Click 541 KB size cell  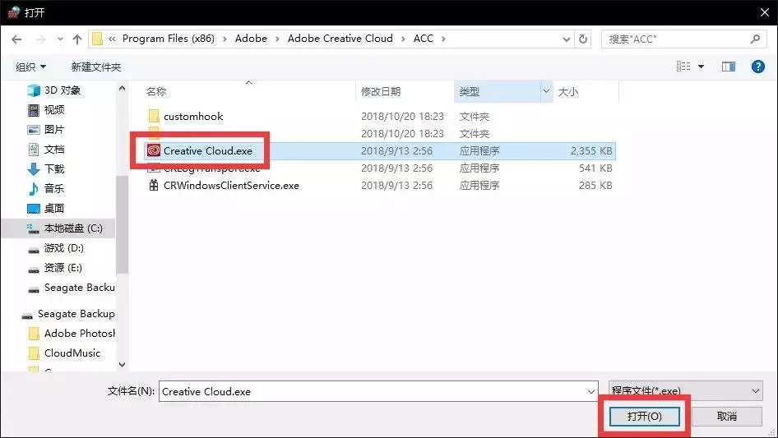595,168
